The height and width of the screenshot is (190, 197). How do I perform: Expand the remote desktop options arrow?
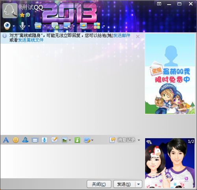pyautogui.click(x=74, y=26)
